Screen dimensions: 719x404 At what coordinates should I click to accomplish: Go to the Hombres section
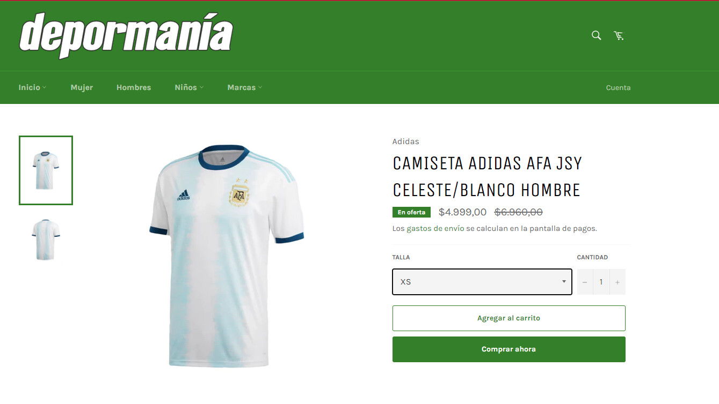(134, 87)
